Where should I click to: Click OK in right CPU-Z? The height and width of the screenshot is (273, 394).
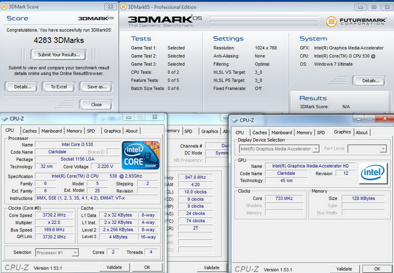click(377, 269)
